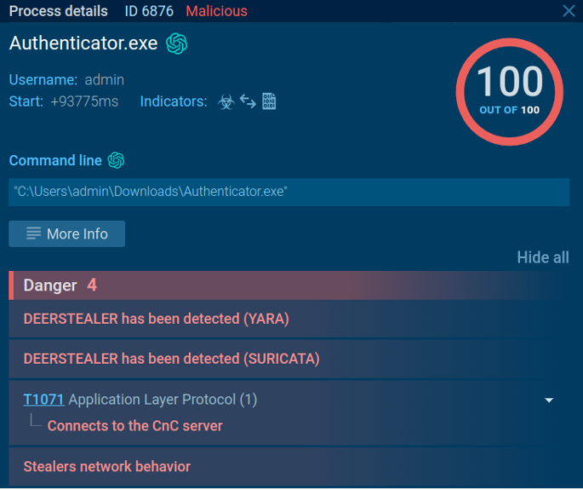Click Hide all to collapse sections
Screen dimensions: 583x490
[543, 257]
